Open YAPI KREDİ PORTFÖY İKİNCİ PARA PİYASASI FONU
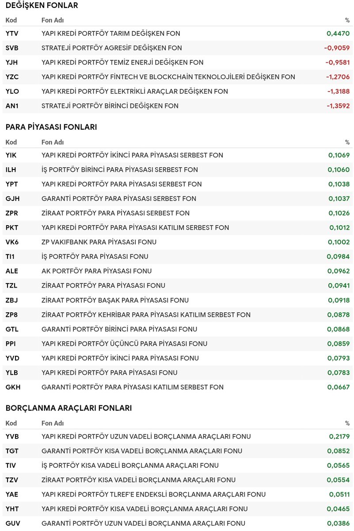 pos(120,358)
